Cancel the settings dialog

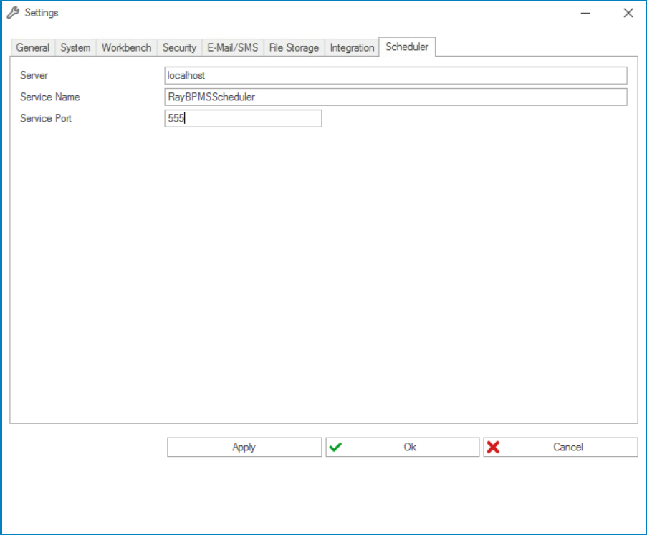[561, 447]
